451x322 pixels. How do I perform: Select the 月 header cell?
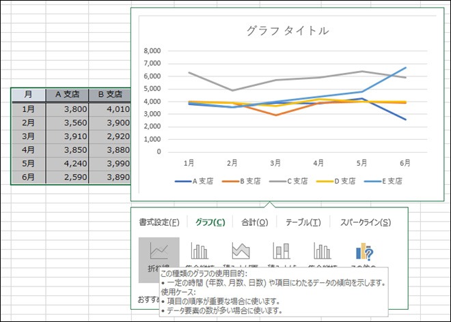click(28, 95)
